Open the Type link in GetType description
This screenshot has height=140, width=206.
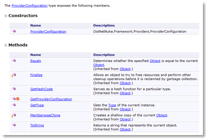(x=112, y=105)
